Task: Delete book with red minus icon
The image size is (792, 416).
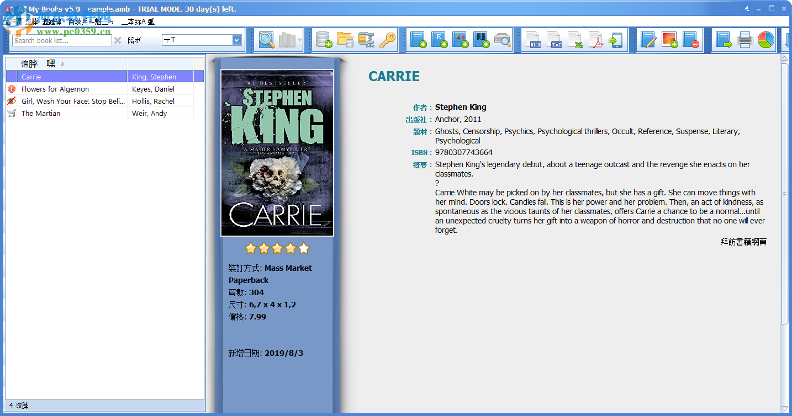Action: (x=691, y=40)
